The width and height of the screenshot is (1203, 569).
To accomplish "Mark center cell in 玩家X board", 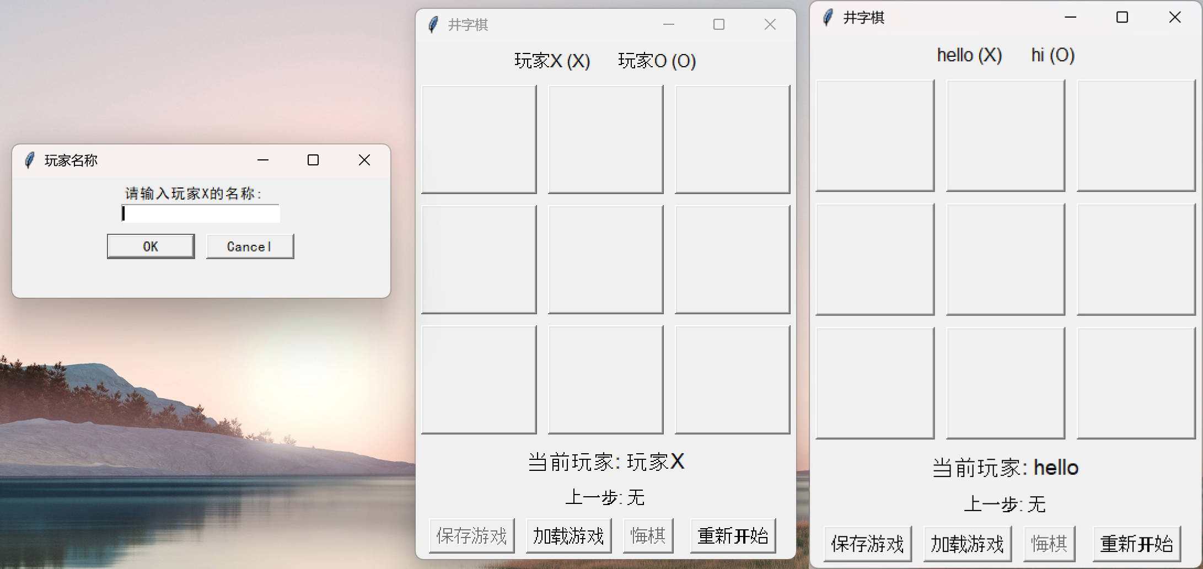I will pyautogui.click(x=606, y=260).
